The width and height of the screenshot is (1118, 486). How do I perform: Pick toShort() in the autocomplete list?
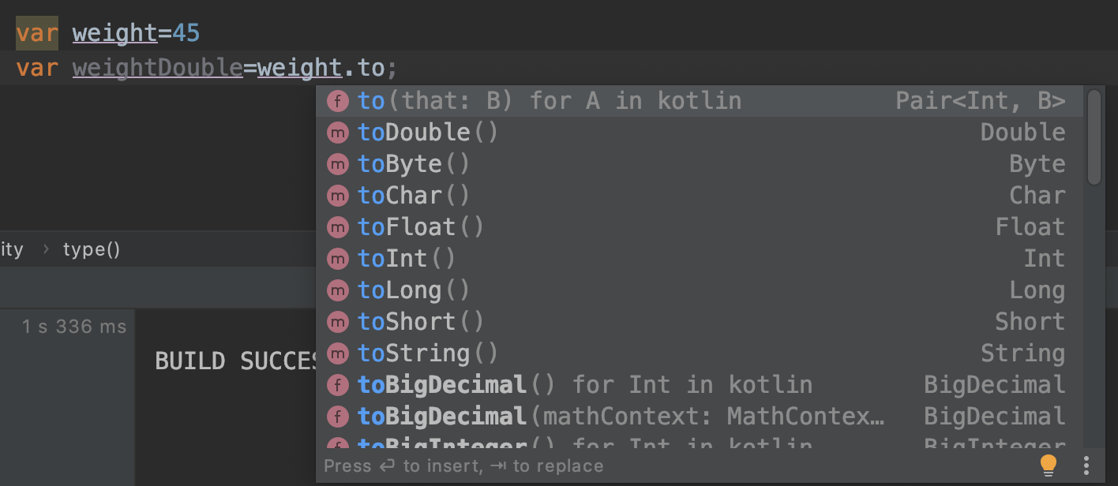(700, 322)
